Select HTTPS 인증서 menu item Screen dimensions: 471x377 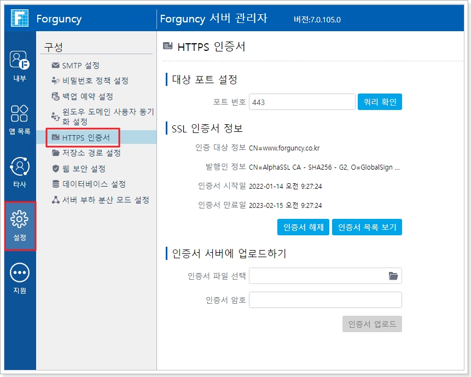[x=85, y=137]
